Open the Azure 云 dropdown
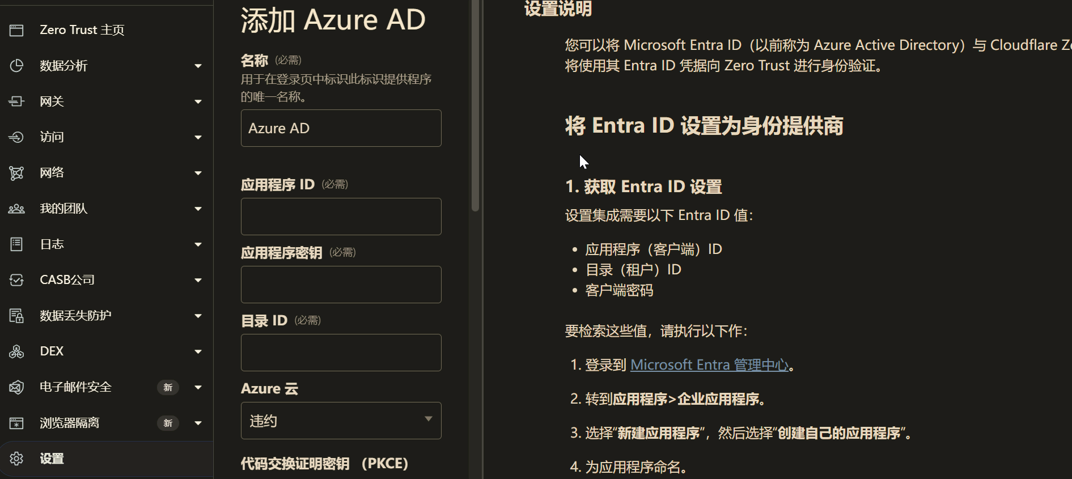The height and width of the screenshot is (479, 1072). pyautogui.click(x=341, y=421)
